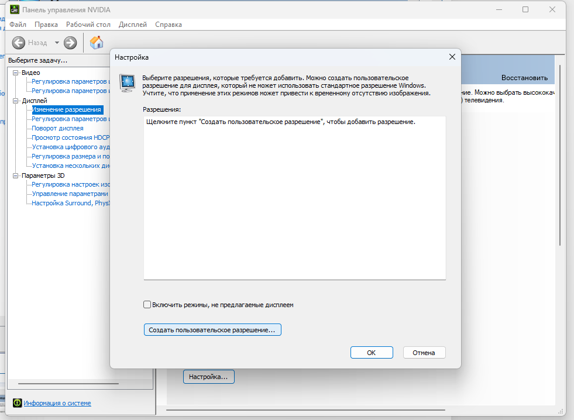
Task: Collapse the Видео tree node
Action: [16, 73]
